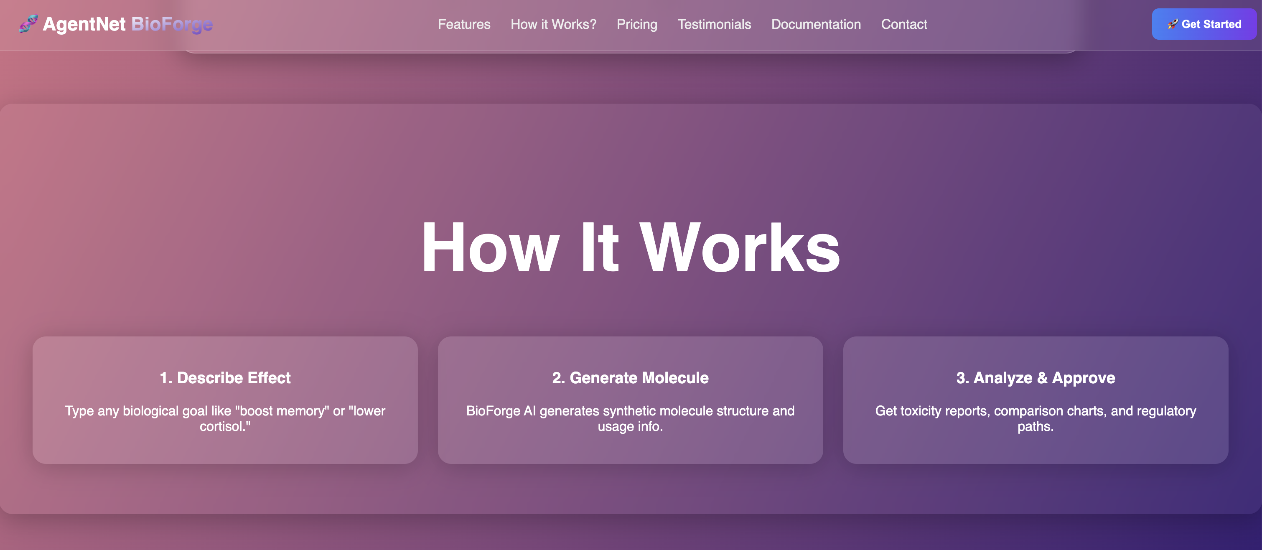The image size is (1262, 550).
Task: Go to How it Works? nav item
Action: [553, 24]
